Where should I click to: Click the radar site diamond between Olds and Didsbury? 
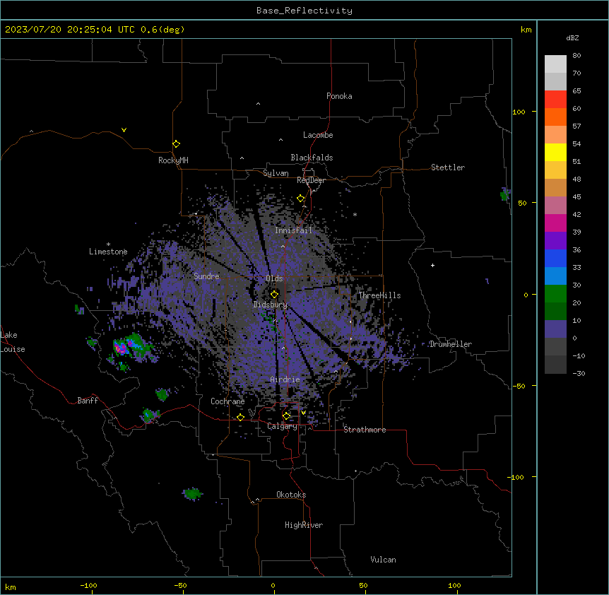tap(274, 295)
